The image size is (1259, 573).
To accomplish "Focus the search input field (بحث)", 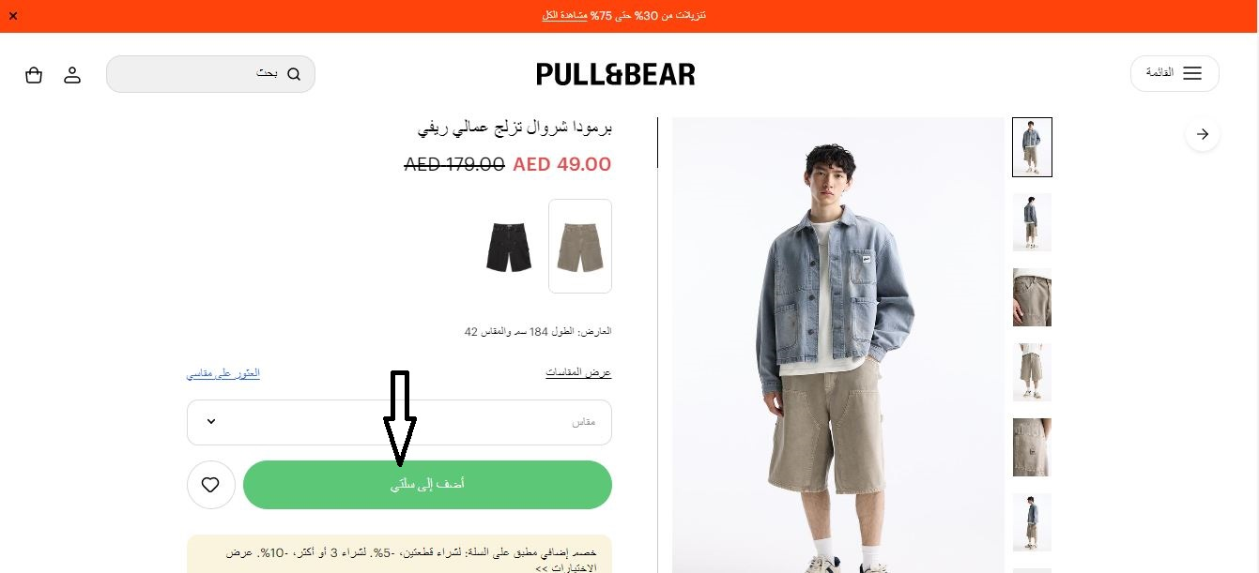I will tap(210, 74).
